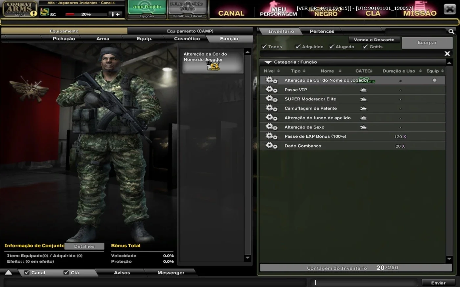460x287 pixels.
Task: Click gear icon of SUPER Moderador Elite row
Action: click(271, 99)
